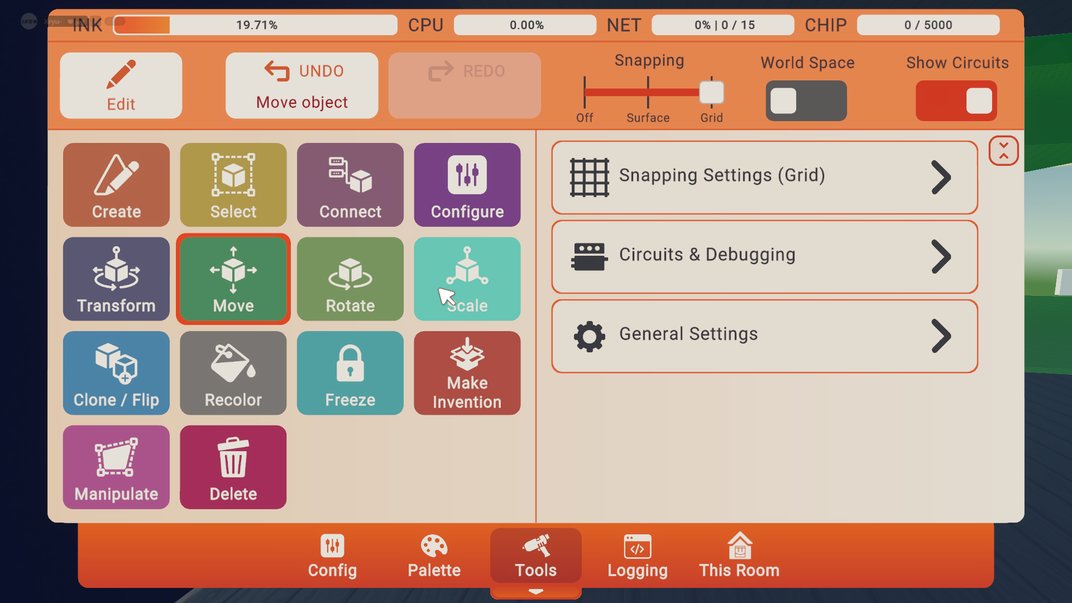Screen dimensions: 1072x603
Task: Expand Snapping Settings (Grid) section
Action: tap(764, 178)
